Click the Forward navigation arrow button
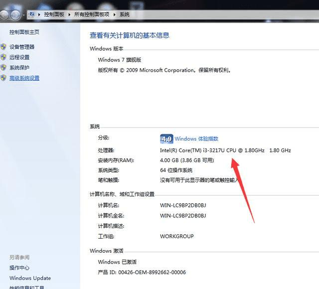Viewport: 319px width, 289px height. pyautogui.click(x=15, y=14)
